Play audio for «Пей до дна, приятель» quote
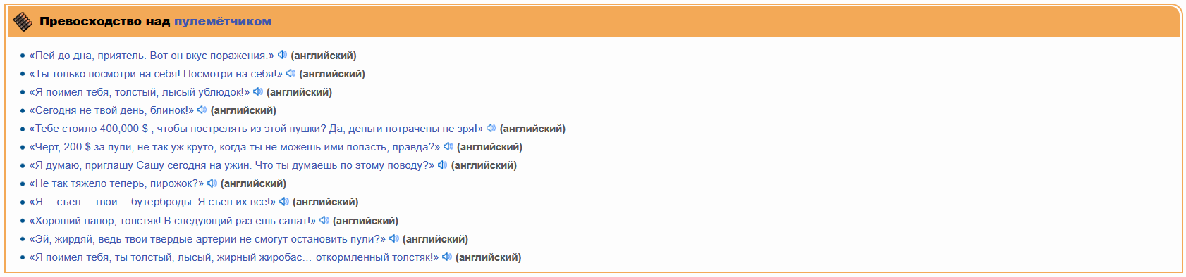This screenshot has width=1186, height=277. pyautogui.click(x=282, y=55)
